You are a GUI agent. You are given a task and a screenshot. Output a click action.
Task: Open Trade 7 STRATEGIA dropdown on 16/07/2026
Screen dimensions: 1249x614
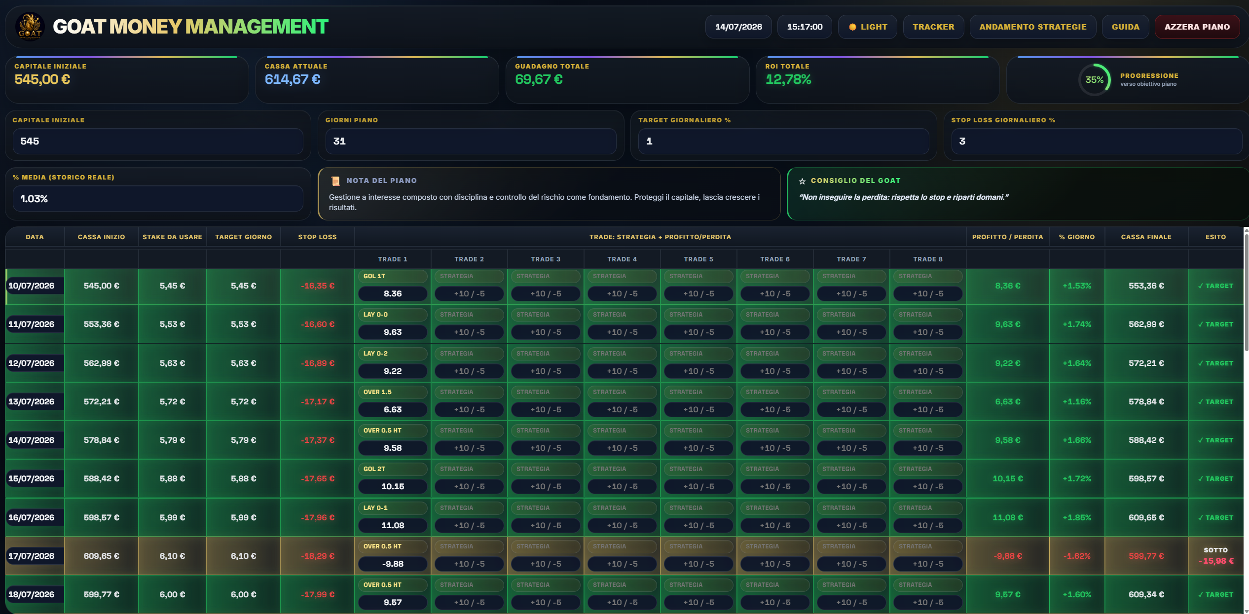point(851,508)
